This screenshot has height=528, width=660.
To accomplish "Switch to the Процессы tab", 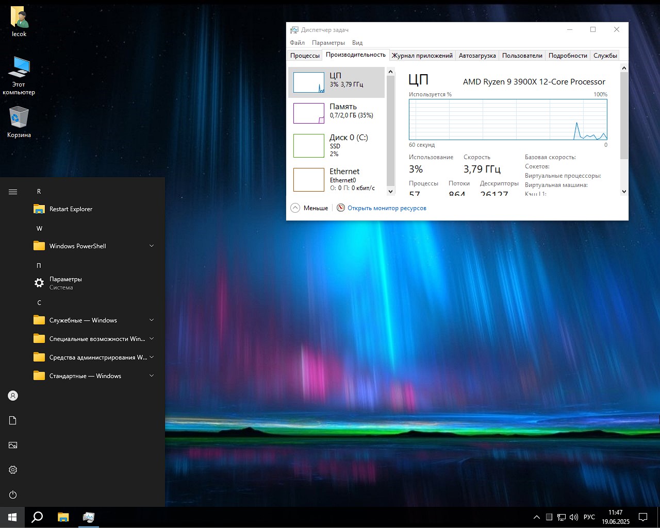I will click(x=305, y=56).
